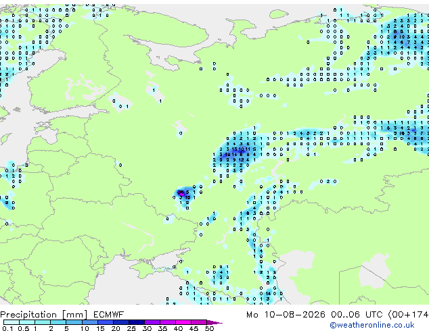This screenshot has height=331, width=429.
Task: Select the 5–10 mm legend color box
Action: [x=74, y=322]
